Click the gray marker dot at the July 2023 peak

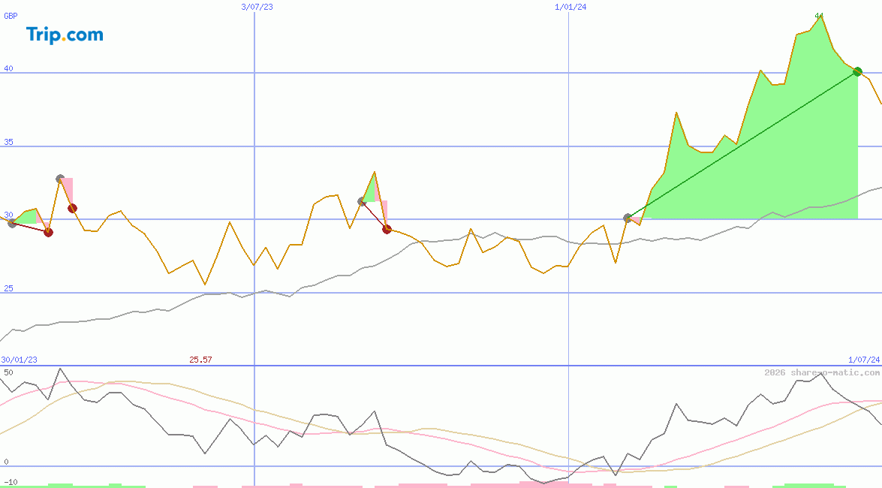point(59,179)
